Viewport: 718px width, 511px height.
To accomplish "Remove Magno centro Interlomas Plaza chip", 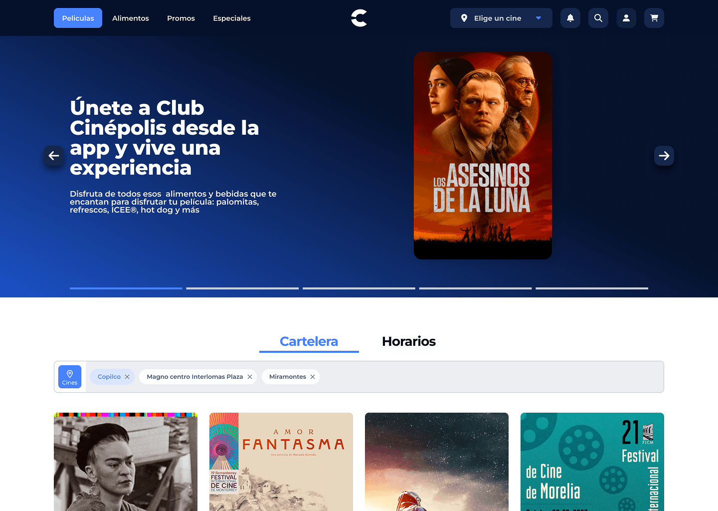I will click(x=250, y=377).
